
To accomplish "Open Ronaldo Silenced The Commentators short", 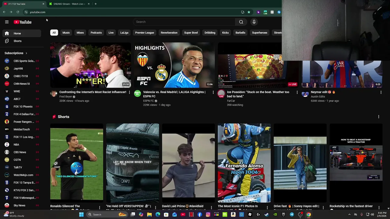I will pyautogui.click(x=77, y=162).
